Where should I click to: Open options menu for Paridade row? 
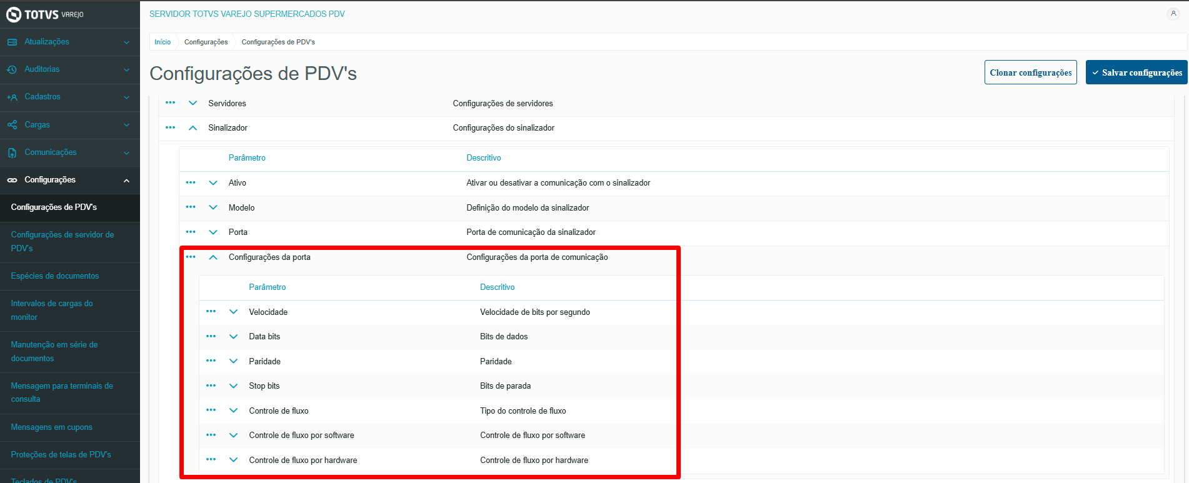(211, 361)
